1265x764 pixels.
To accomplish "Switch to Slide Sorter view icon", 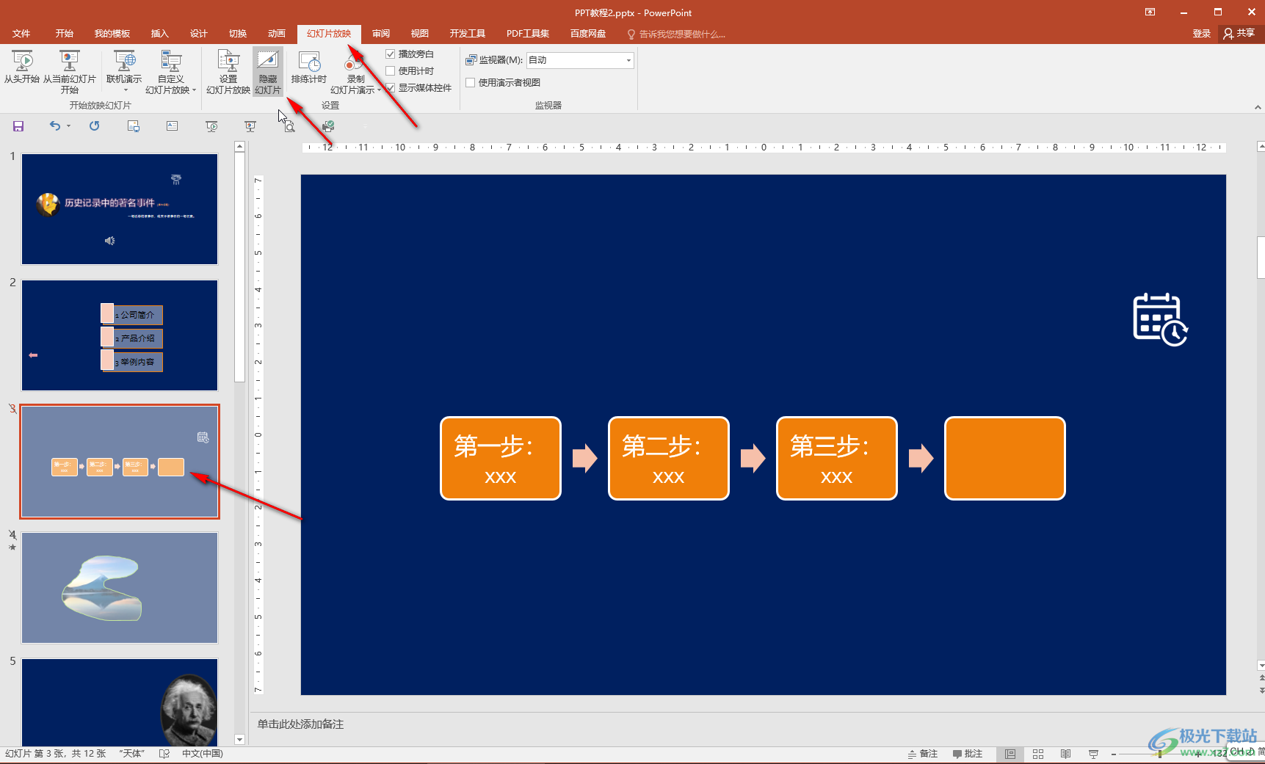I will pyautogui.click(x=1038, y=754).
